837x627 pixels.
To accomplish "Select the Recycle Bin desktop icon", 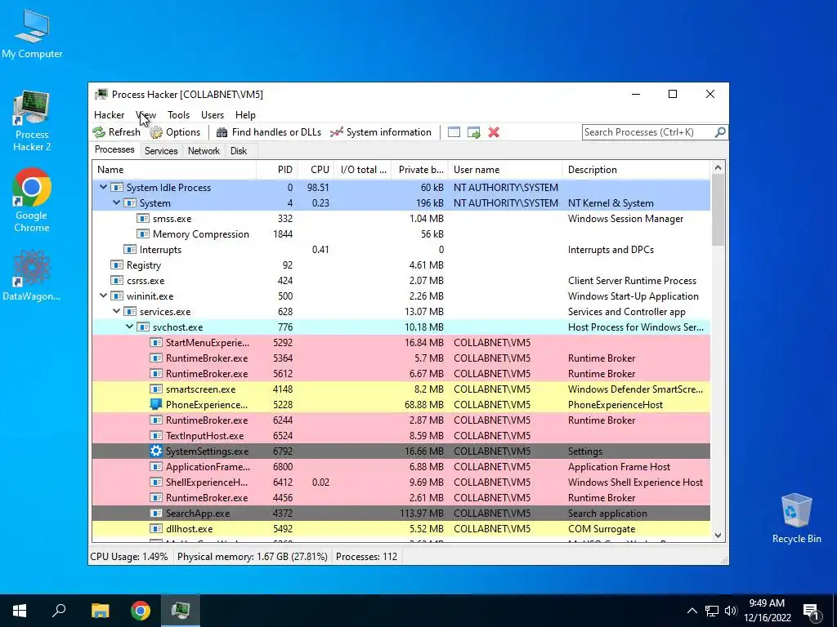I will pyautogui.click(x=796, y=518).
